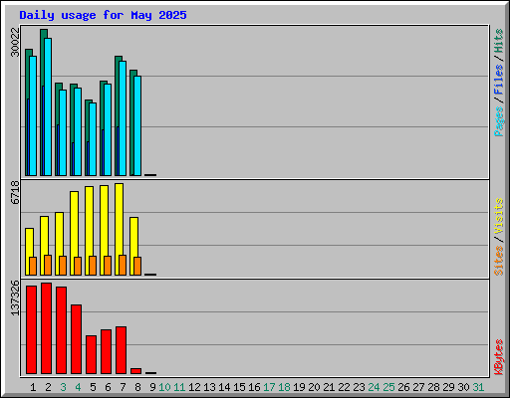Click day 5 on the x-axis
The width and height of the screenshot is (510, 398).
[93, 387]
